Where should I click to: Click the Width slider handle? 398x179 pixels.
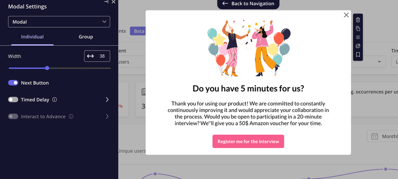(x=47, y=68)
